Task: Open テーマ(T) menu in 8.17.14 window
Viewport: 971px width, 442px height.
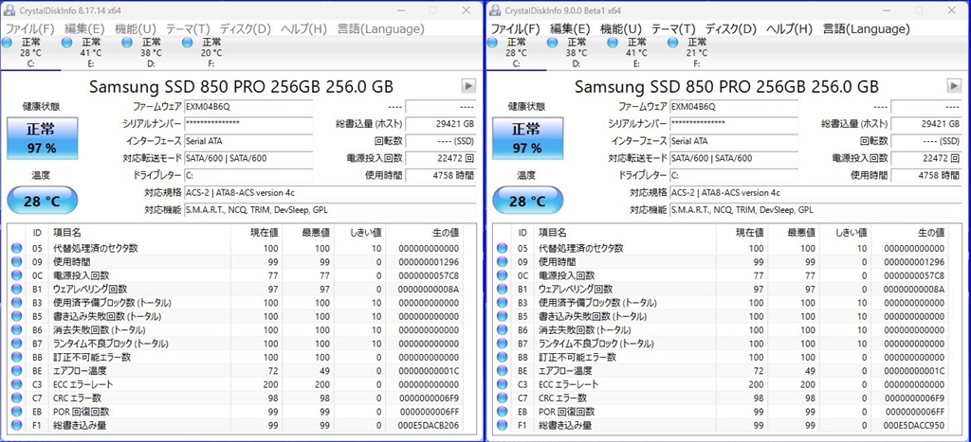Action: point(188,29)
